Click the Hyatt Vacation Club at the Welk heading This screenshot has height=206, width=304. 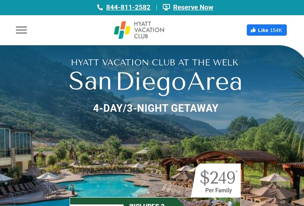[155, 63]
